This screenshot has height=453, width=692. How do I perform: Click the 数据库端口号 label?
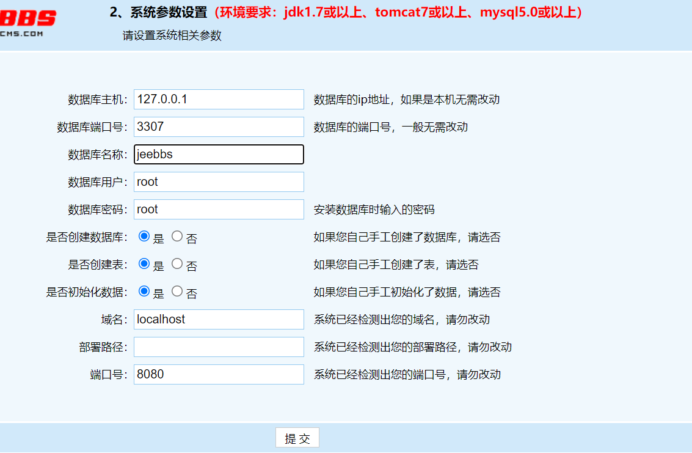point(92,127)
